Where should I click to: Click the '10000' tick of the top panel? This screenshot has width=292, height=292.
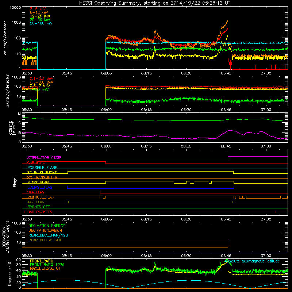point(15,8)
